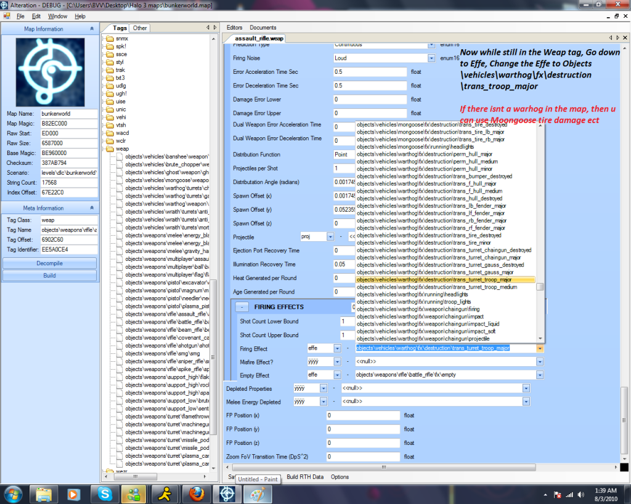Open the Window menu

pos(57,17)
